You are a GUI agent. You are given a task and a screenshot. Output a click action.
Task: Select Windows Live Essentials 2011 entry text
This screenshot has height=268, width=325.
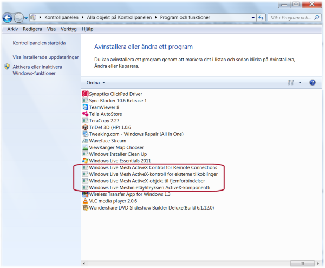(x=120, y=161)
